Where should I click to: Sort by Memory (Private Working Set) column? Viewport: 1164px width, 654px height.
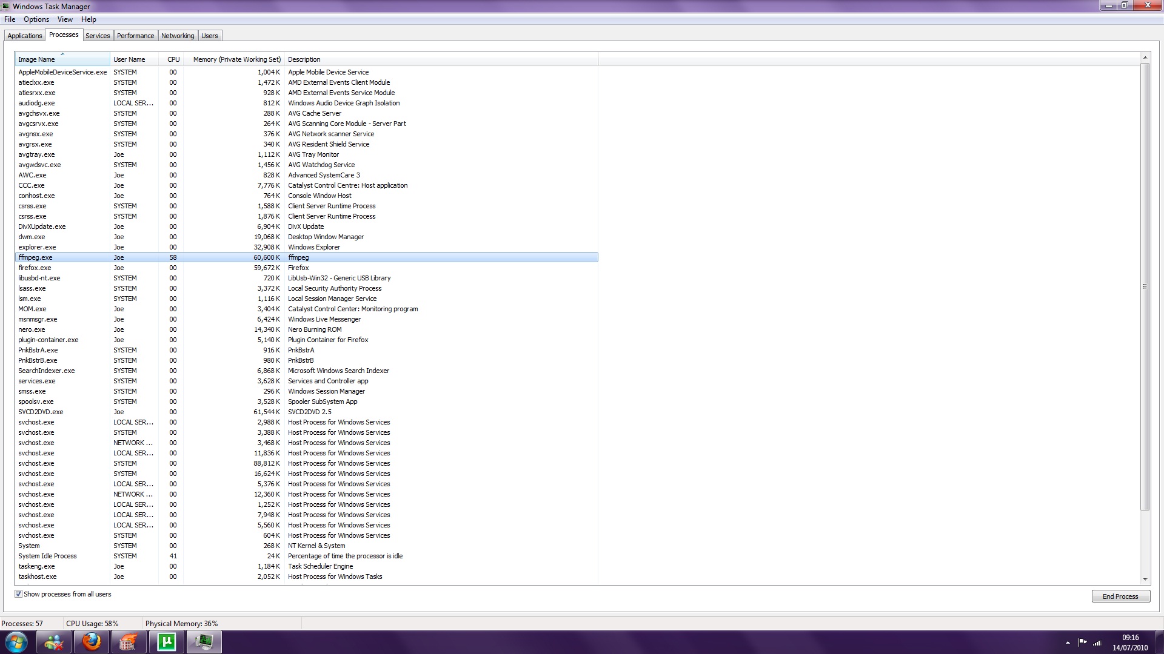click(x=234, y=59)
